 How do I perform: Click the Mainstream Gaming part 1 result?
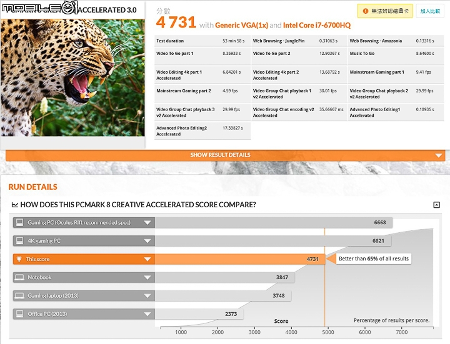pos(396,75)
